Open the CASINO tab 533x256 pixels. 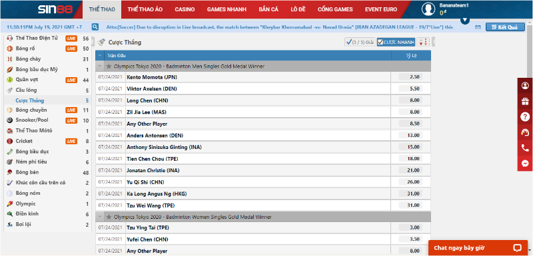pyautogui.click(x=185, y=9)
